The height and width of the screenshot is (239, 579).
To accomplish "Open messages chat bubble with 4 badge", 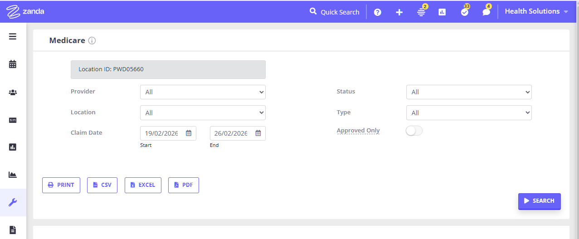I will pos(486,12).
